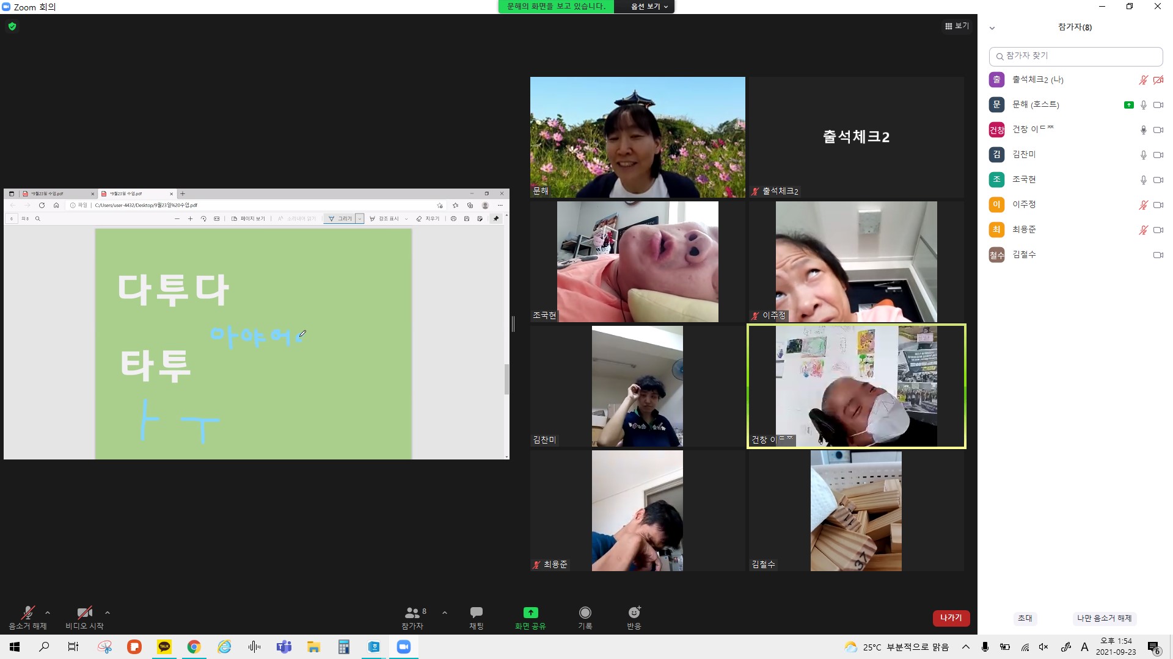This screenshot has height=659, width=1173.
Task: Open KakaoTalk from taskbar
Action: coord(164,647)
